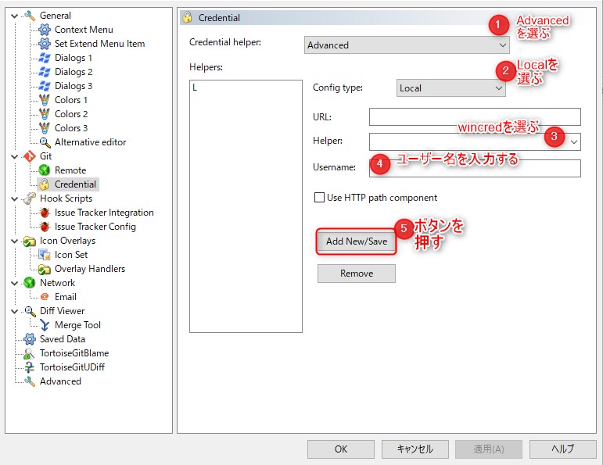603x465 pixels.
Task: Click the Icon Overlays folder icon
Action: coord(29,241)
